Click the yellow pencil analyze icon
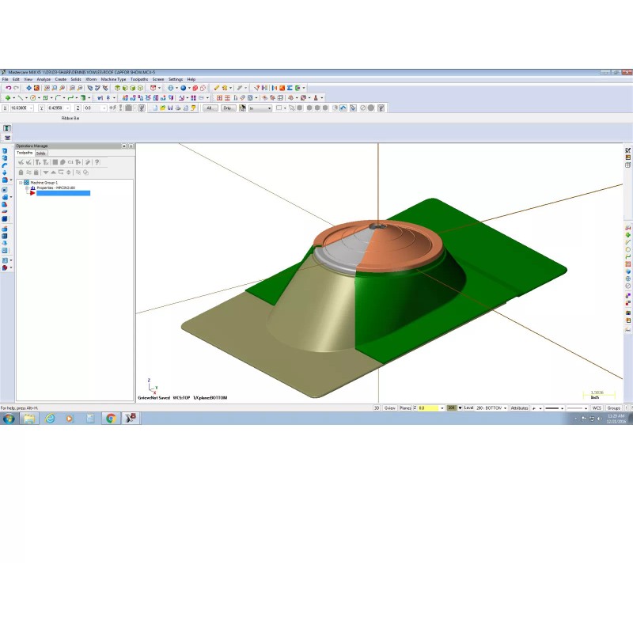Image resolution: width=633 pixels, height=633 pixels. point(216,88)
